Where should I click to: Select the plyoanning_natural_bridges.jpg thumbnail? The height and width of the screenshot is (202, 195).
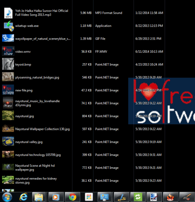pyautogui.click(x=8, y=77)
